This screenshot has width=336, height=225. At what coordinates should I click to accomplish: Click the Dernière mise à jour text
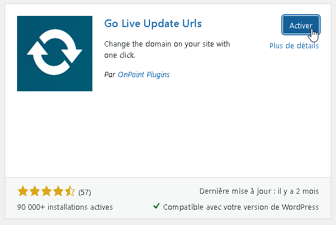pos(259,191)
